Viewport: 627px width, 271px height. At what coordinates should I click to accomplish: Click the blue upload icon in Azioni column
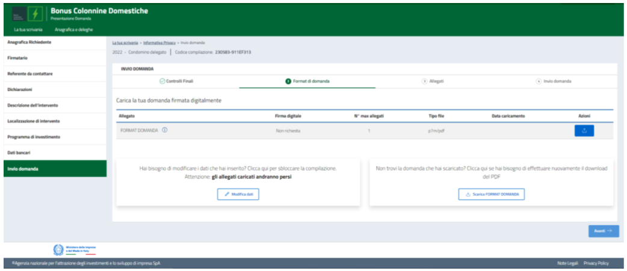pos(584,130)
